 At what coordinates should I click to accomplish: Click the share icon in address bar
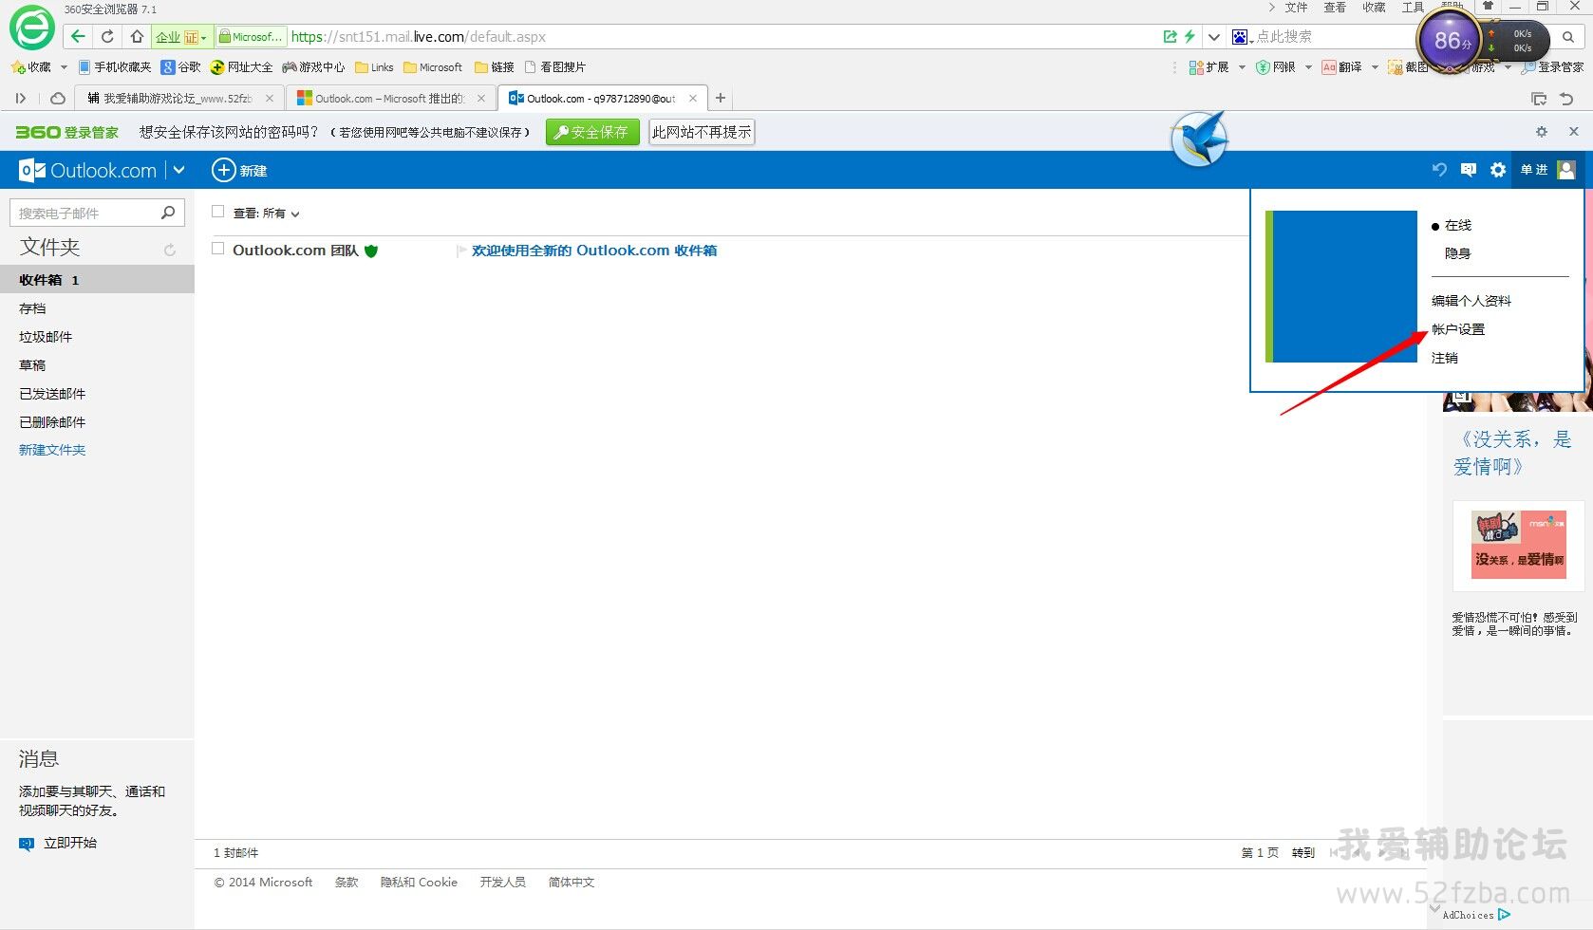tap(1171, 37)
